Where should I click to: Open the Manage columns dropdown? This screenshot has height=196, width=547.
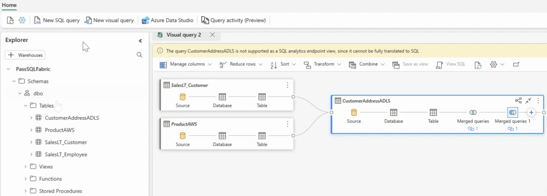coord(186,64)
